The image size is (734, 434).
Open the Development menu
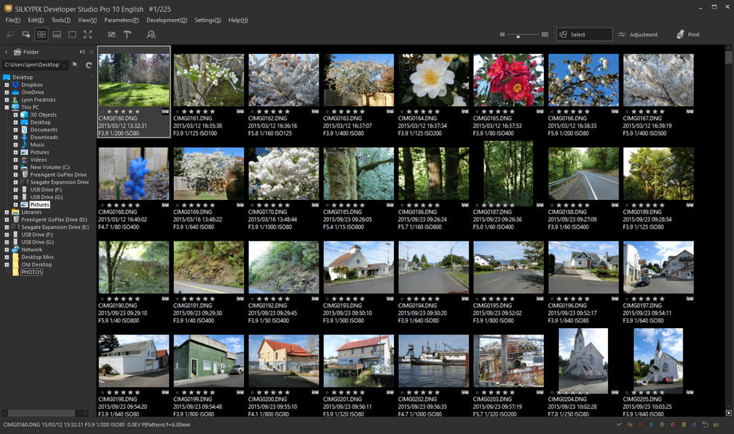pos(167,20)
